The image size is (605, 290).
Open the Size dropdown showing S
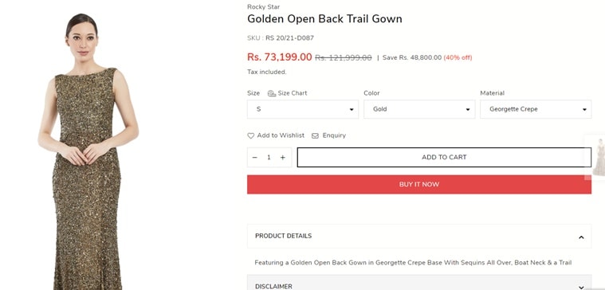tap(303, 109)
